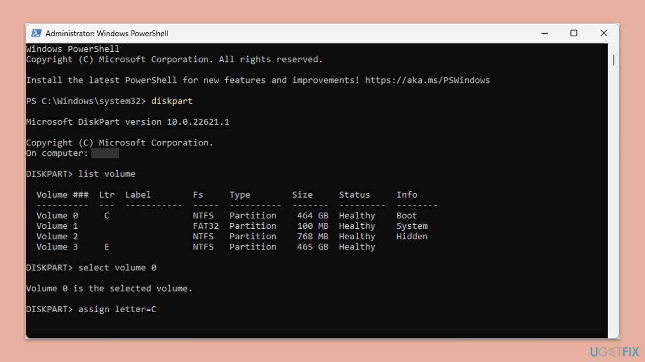Click 'Microsoft DiskPart version 10.0.22621.1' line
The width and height of the screenshot is (645, 362).
pyautogui.click(x=127, y=122)
